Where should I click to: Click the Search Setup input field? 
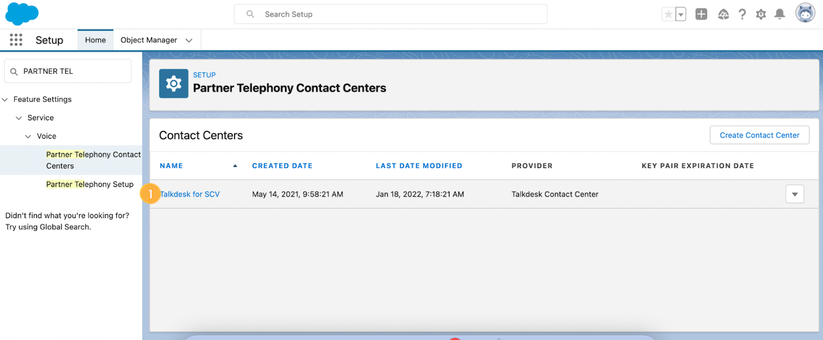pyautogui.click(x=390, y=14)
